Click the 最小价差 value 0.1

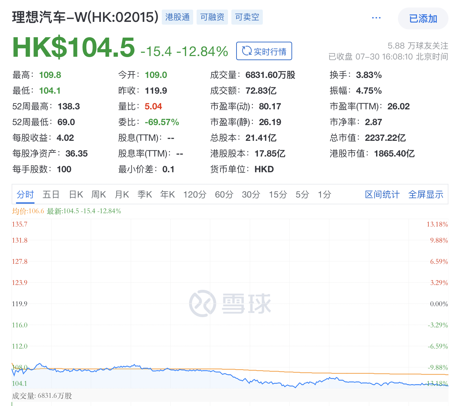[x=168, y=169]
